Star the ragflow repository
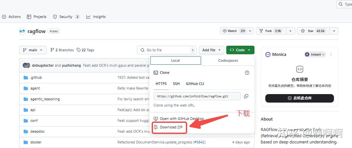 (x=314, y=31)
